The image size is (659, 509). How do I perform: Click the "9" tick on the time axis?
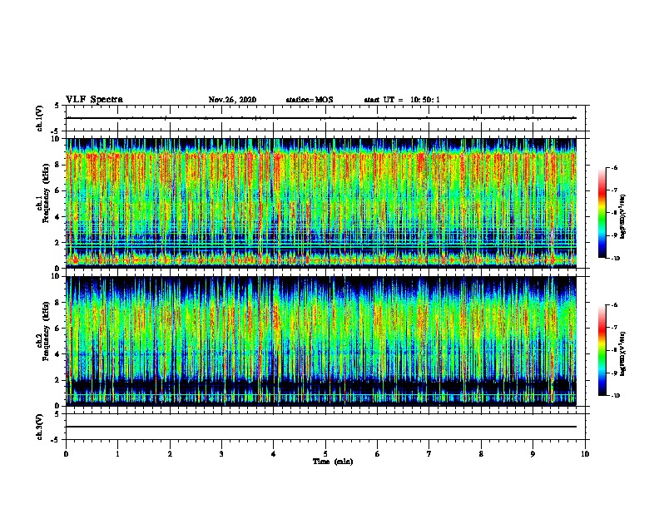tap(533, 453)
